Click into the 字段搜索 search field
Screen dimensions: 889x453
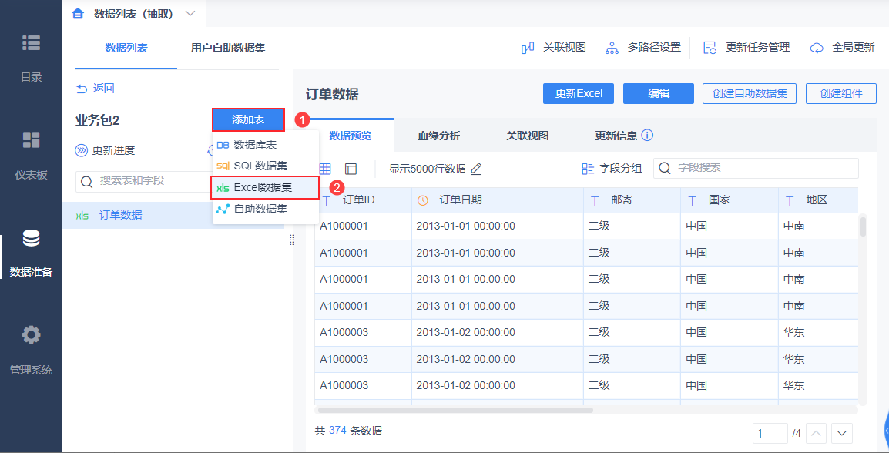click(x=756, y=168)
